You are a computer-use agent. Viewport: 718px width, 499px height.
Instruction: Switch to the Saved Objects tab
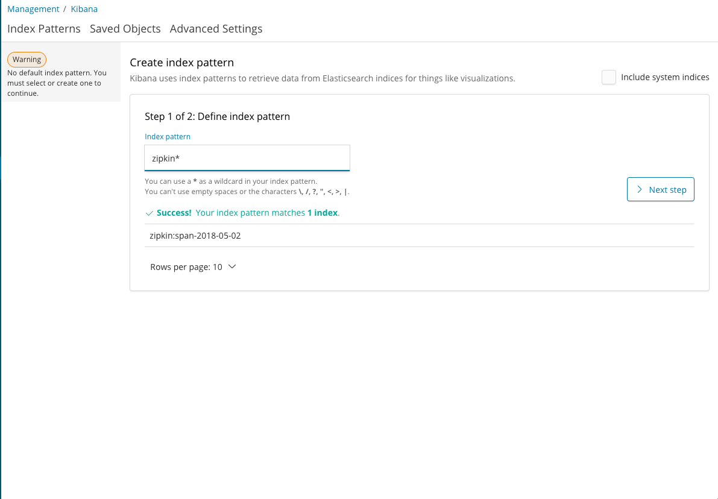point(125,28)
